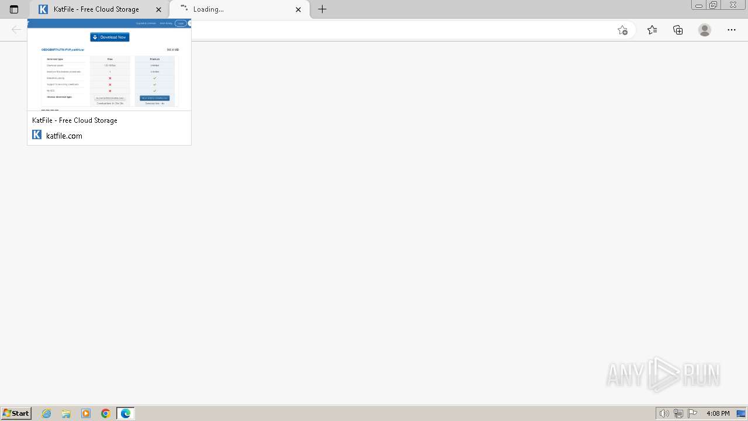
Task: Open a new tab with the plus button
Action: pyautogui.click(x=322, y=9)
